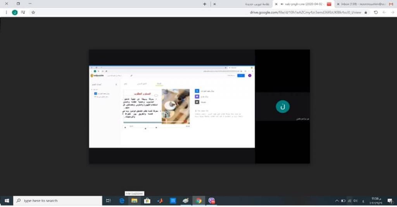Open Microsoft Store from the taskbar

(x=147, y=200)
